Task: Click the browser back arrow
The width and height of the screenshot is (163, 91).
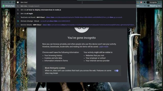Action: point(4,2)
